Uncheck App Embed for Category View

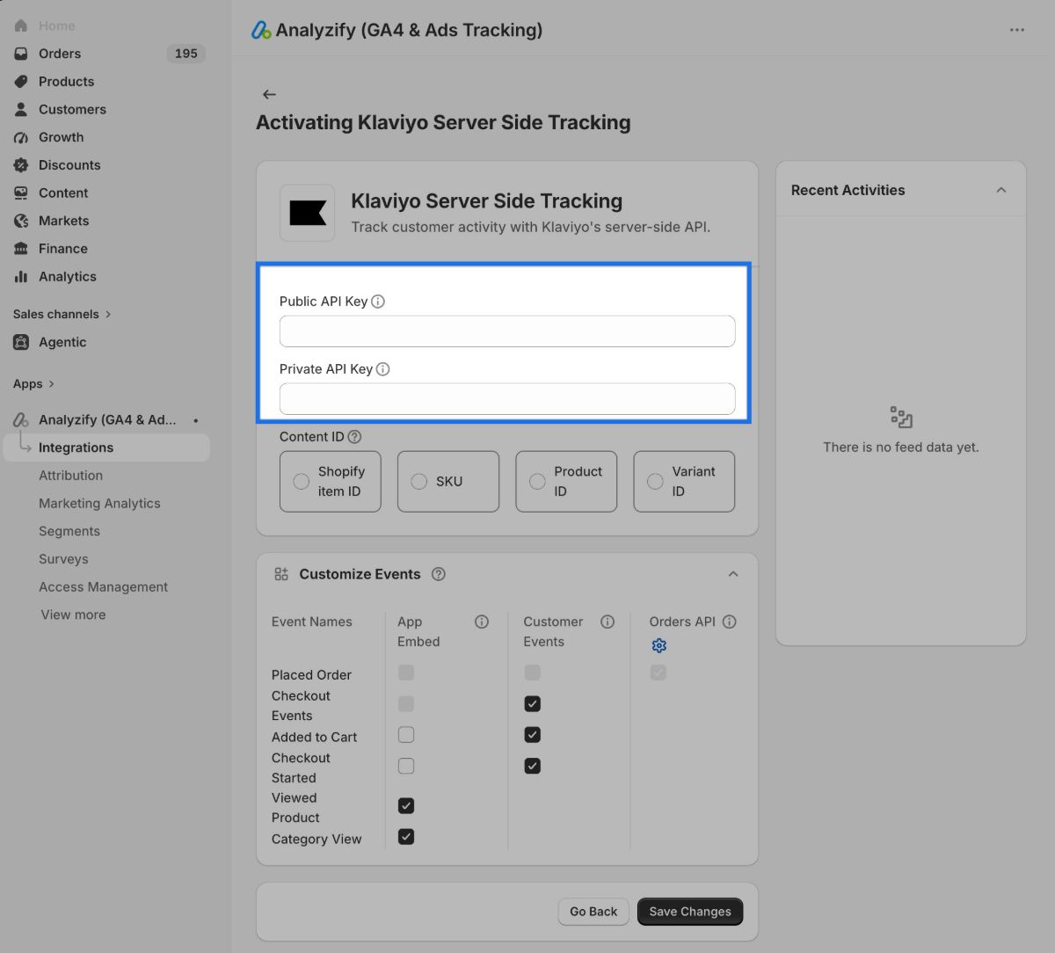pyautogui.click(x=406, y=837)
